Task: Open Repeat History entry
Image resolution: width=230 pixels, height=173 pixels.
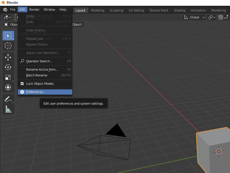Action: (45, 44)
